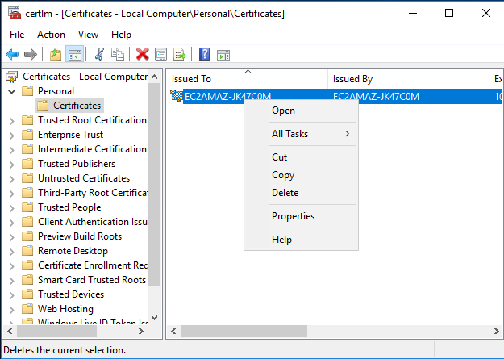The width and height of the screenshot is (504, 359).
Task: Toggle Show/Hide Console Tree icon
Action: (x=74, y=54)
